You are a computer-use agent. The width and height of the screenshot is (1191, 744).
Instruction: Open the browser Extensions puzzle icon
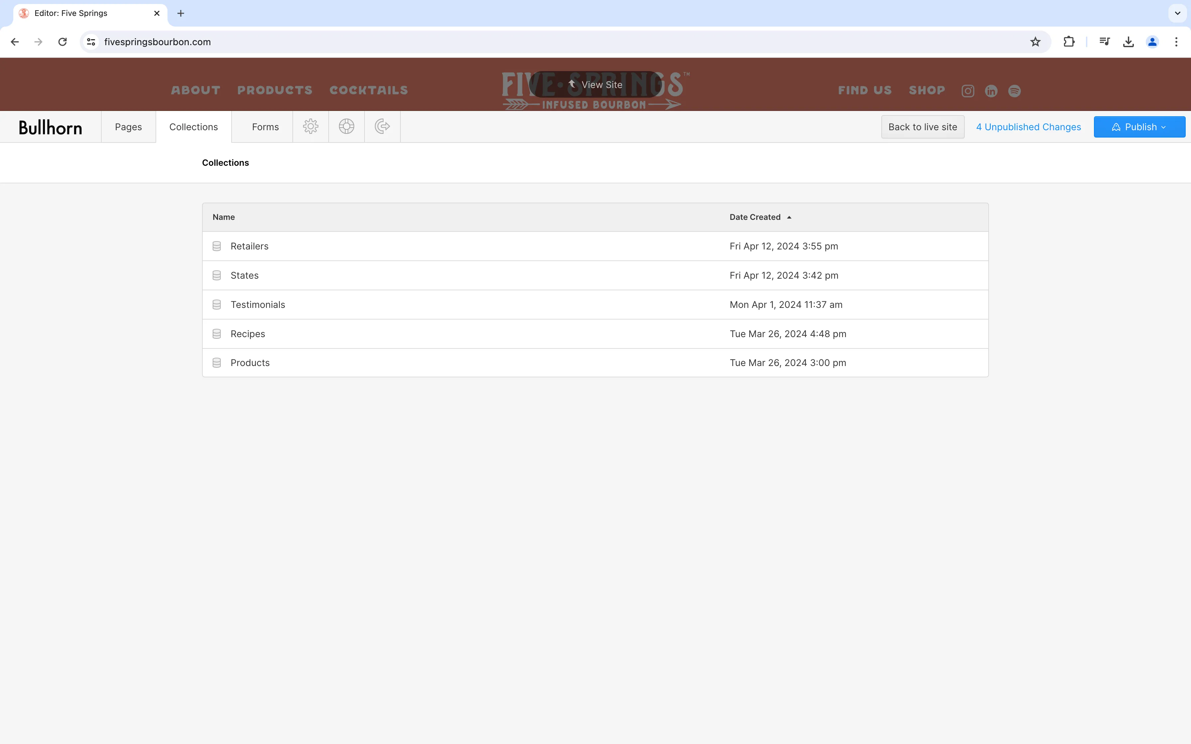tap(1068, 42)
